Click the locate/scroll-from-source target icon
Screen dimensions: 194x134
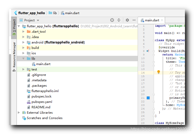[112, 20]
